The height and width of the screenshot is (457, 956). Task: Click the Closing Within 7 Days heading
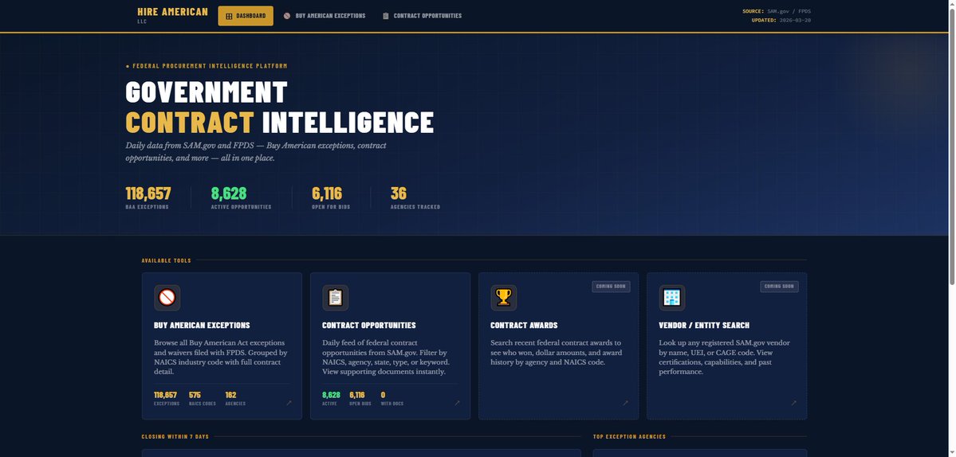[175, 436]
